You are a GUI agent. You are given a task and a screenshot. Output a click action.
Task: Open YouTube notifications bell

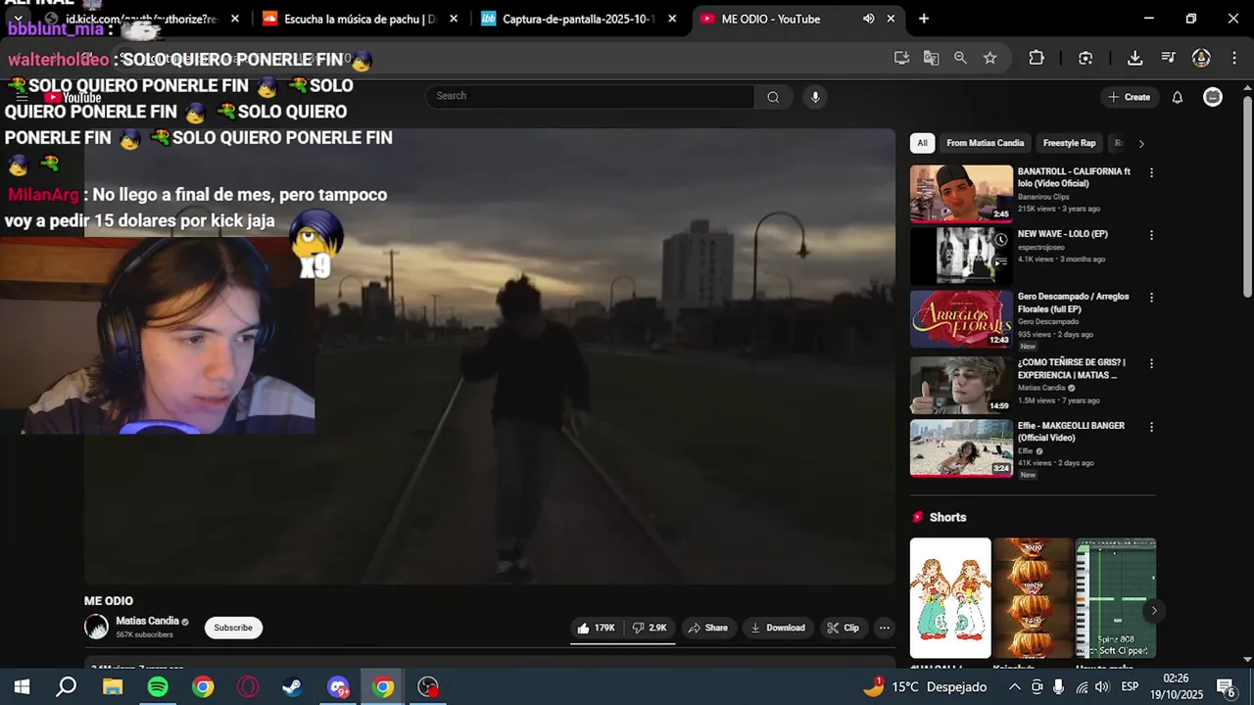(1178, 97)
